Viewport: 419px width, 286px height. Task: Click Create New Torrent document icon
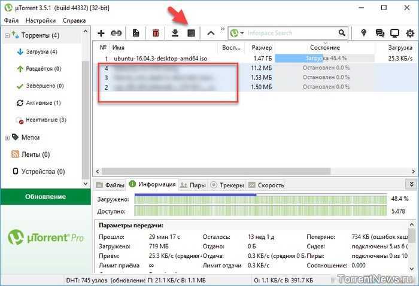136,33
